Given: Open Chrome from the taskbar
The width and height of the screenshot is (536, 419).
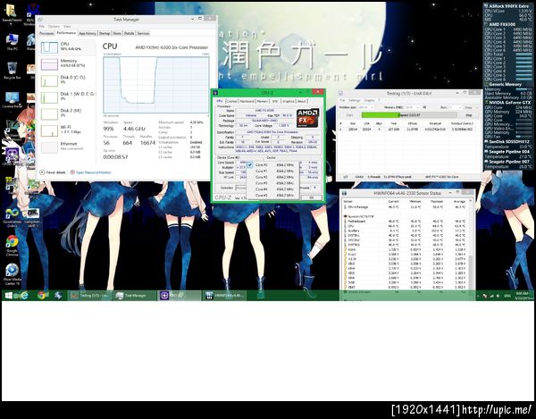Looking at the screenshot, I should pyautogui.click(x=42, y=296).
